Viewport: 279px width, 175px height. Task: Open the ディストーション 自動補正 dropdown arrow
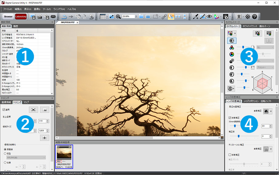[x=271, y=149]
